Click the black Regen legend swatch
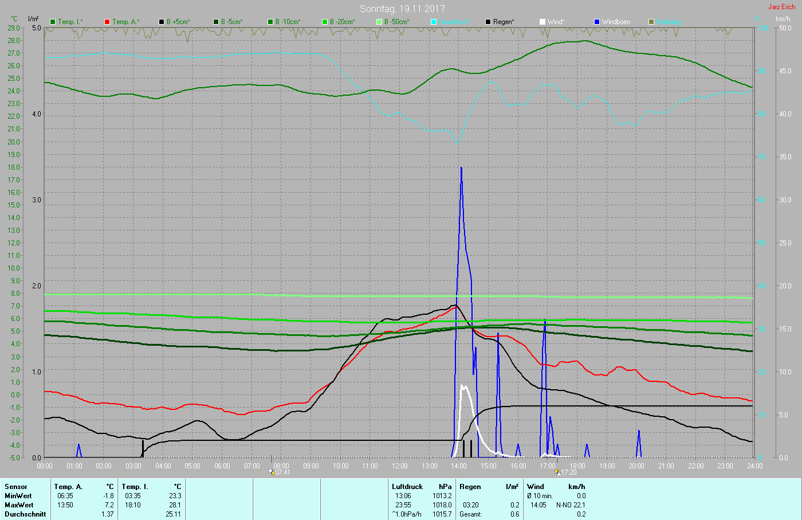Image resolution: width=802 pixels, height=520 pixels. point(488,22)
